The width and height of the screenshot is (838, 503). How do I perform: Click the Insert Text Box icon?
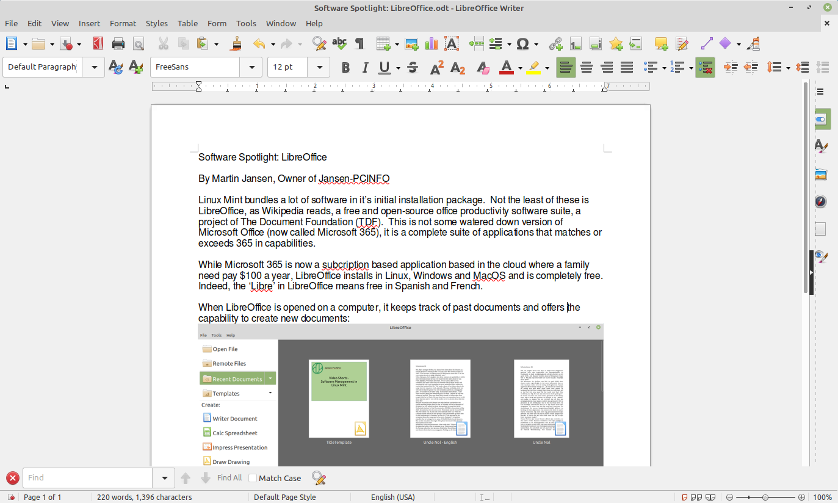452,43
